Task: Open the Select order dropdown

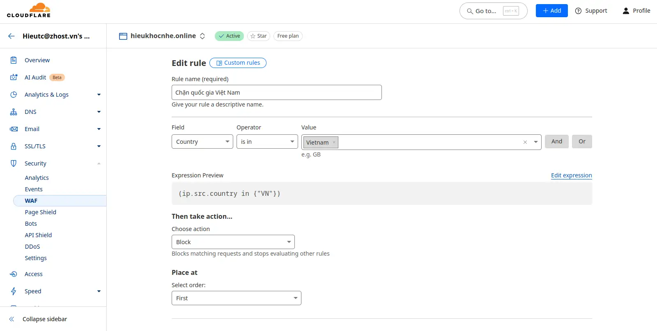Action: [x=236, y=298]
